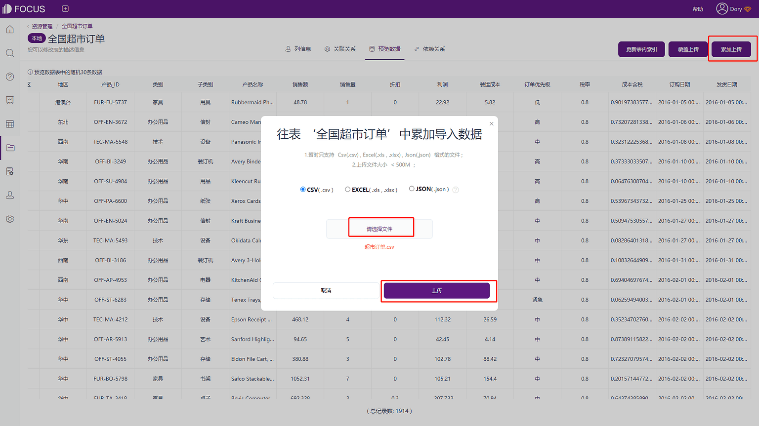Click the cell TEC-MA-4212

pyautogui.click(x=111, y=319)
